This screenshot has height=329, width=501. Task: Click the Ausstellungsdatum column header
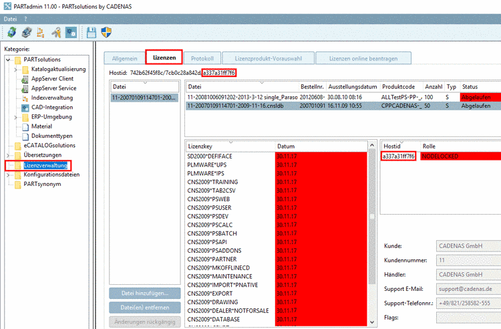point(353,87)
